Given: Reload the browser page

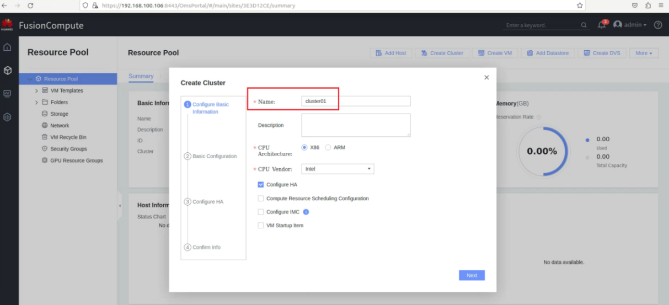Looking at the screenshot, I should click(30, 6).
